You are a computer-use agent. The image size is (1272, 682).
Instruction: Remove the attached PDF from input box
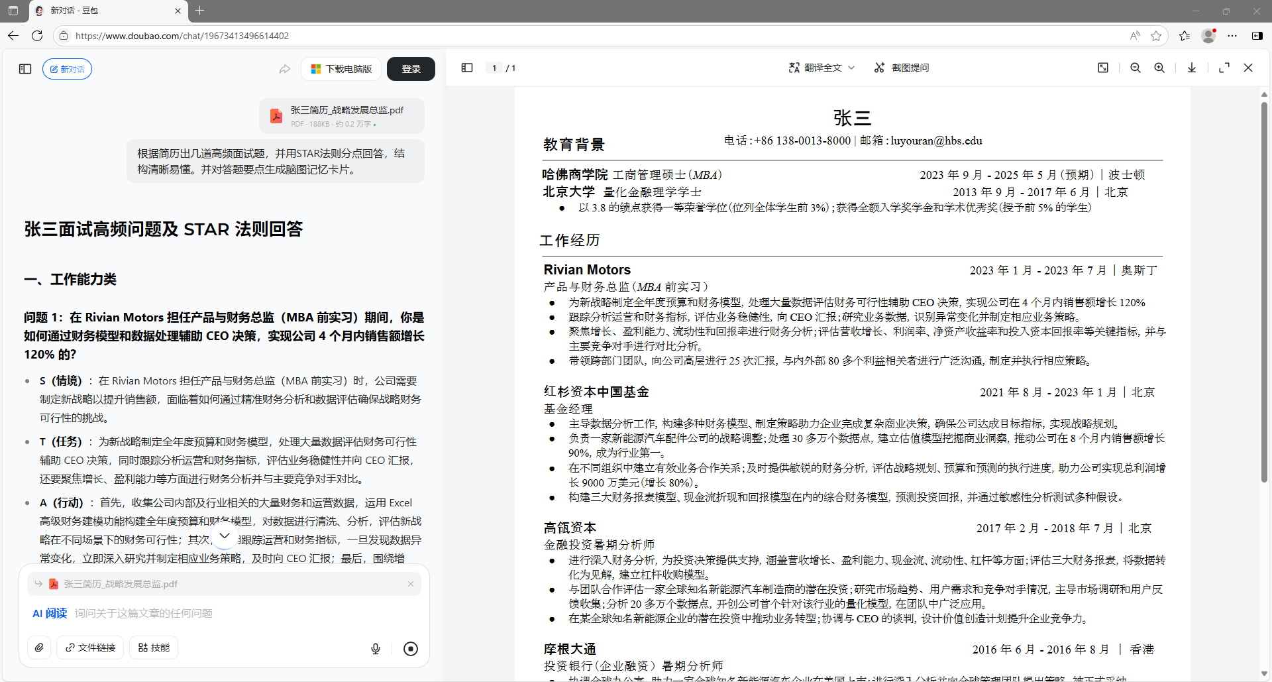[411, 584]
